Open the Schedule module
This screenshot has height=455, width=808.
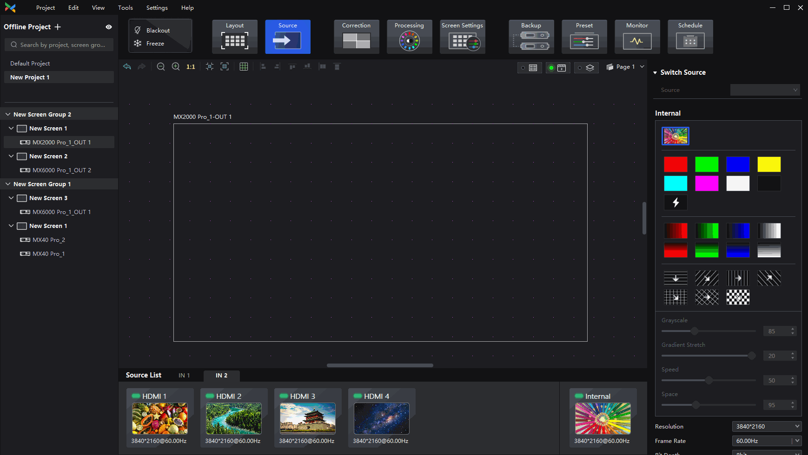690,37
